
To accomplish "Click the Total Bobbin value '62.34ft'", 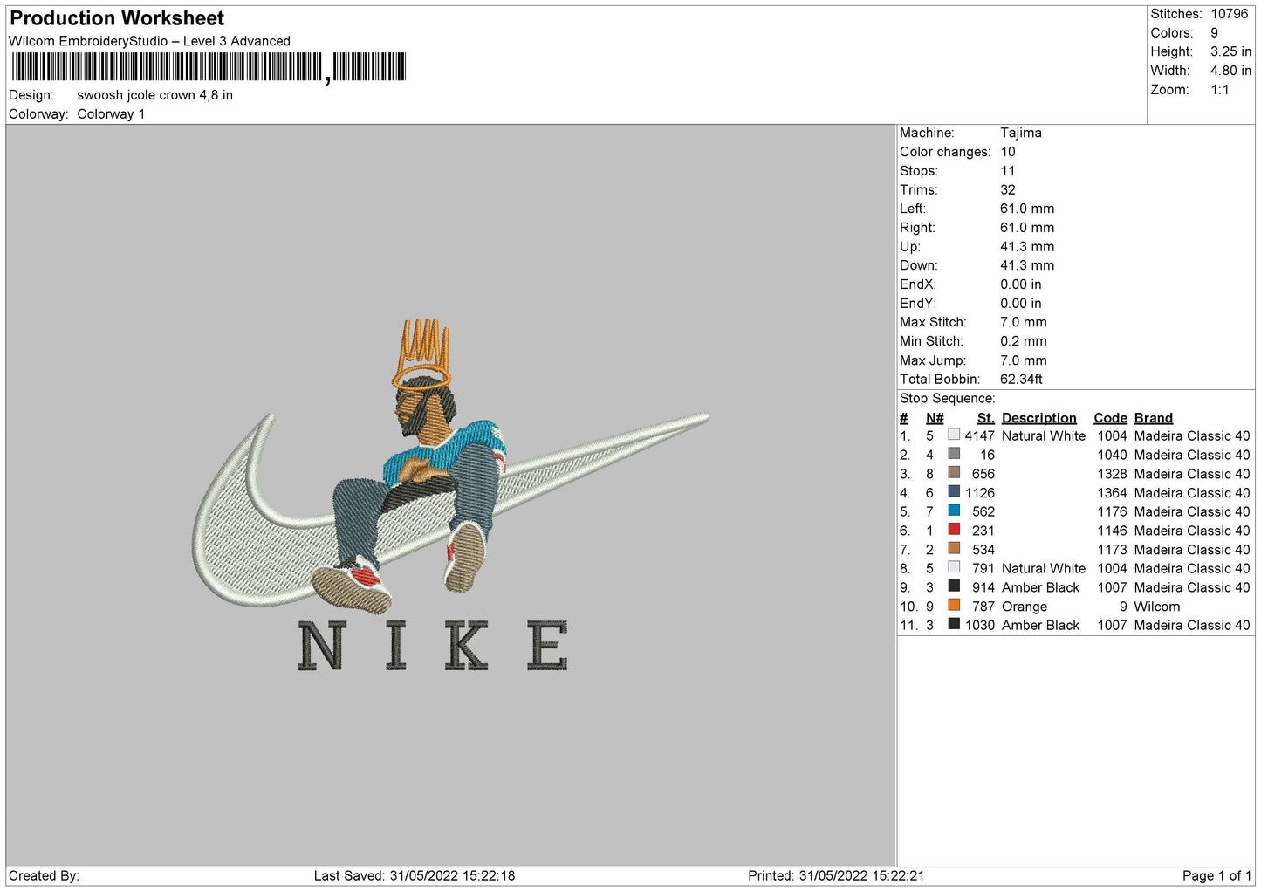I will [1022, 379].
